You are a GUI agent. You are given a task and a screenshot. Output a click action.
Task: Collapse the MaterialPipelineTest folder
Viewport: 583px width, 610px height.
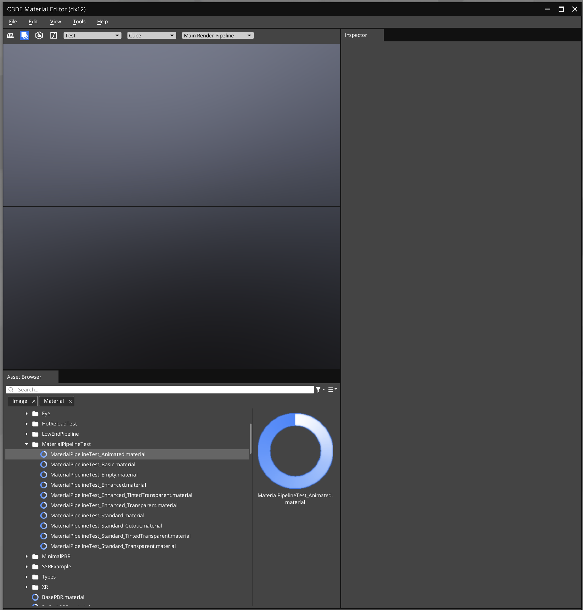[x=26, y=444]
